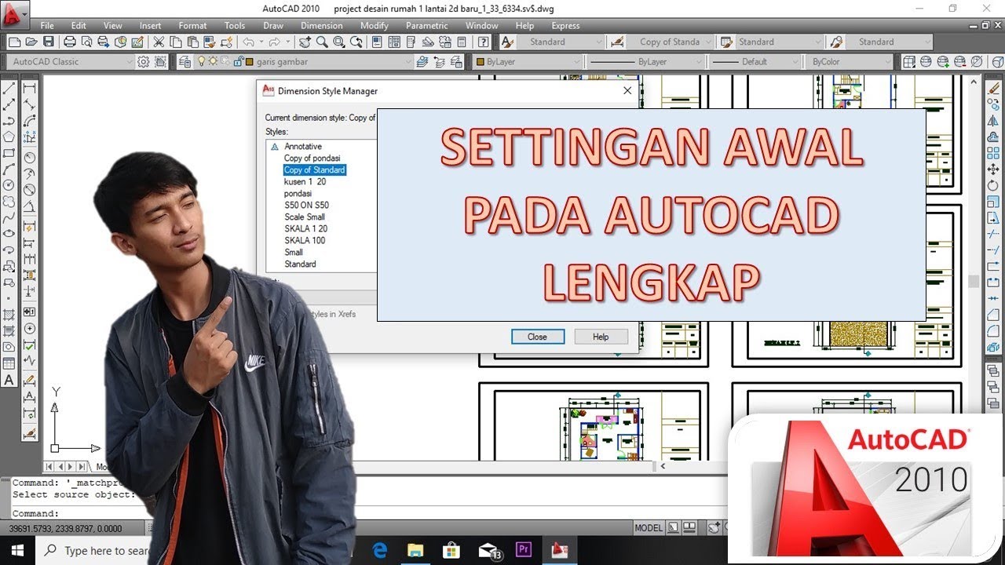Open the Properties palette icon

coord(377,42)
